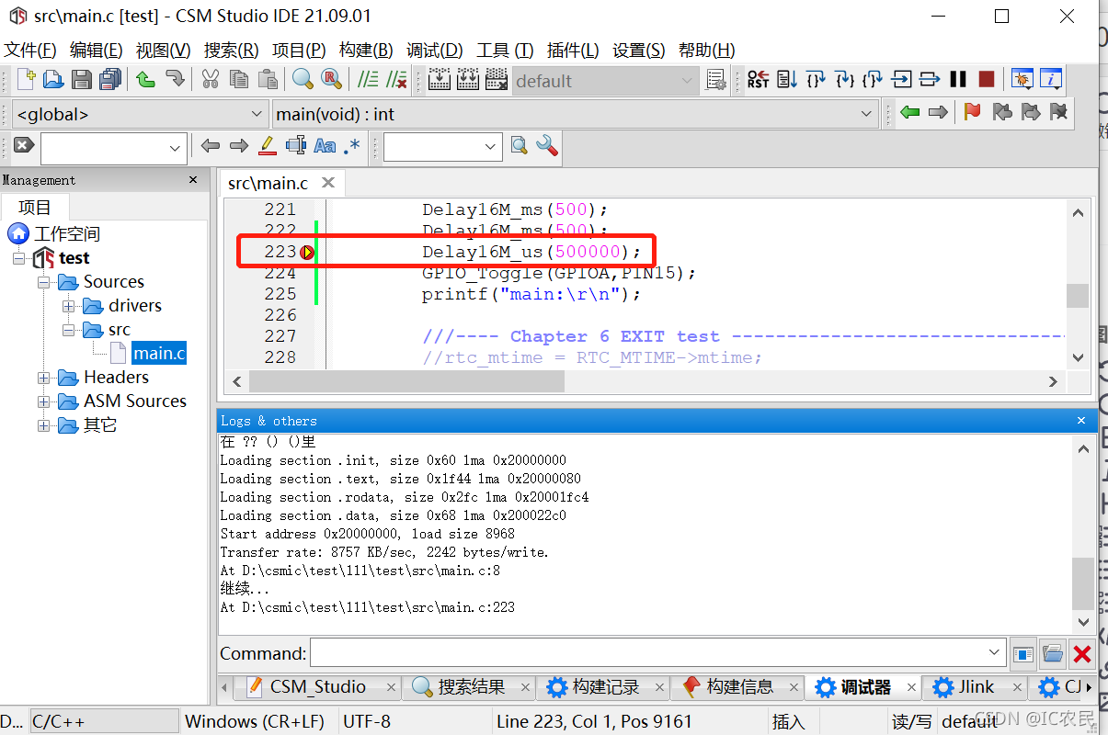This screenshot has height=735, width=1108.
Task: Click the red flag toggle bookmark icon
Action: pos(972,113)
